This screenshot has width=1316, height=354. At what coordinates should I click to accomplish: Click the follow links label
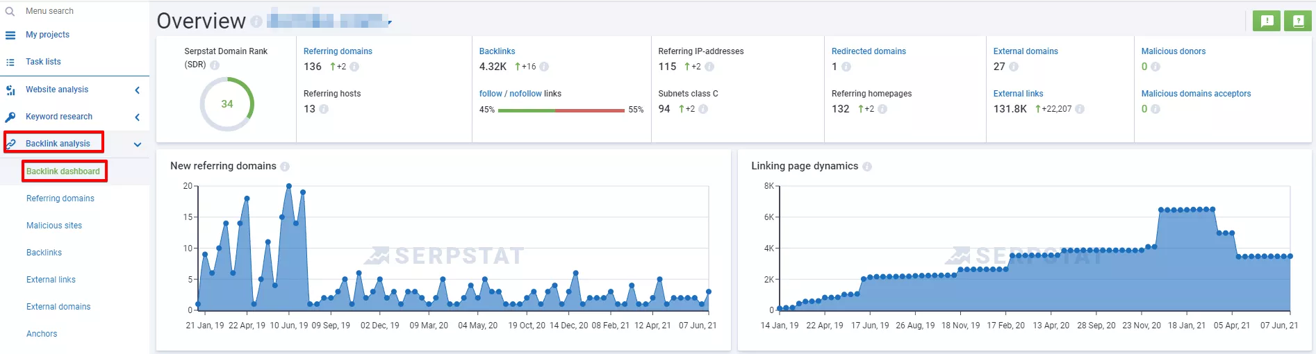pyautogui.click(x=491, y=94)
